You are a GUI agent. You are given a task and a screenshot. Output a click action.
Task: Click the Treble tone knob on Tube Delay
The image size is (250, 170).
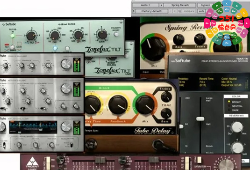tap(166, 97)
